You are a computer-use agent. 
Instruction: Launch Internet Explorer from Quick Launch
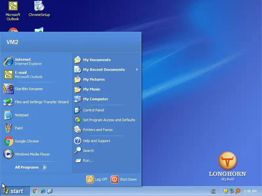(x=43, y=191)
